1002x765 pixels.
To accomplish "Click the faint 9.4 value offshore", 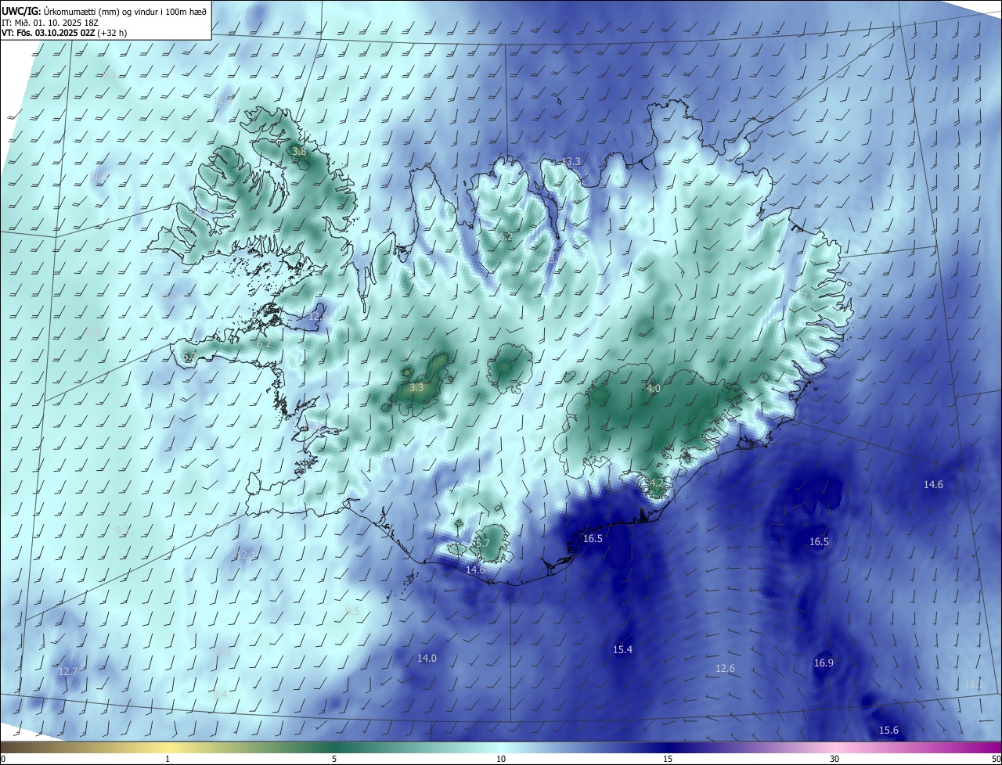I will tap(220, 694).
